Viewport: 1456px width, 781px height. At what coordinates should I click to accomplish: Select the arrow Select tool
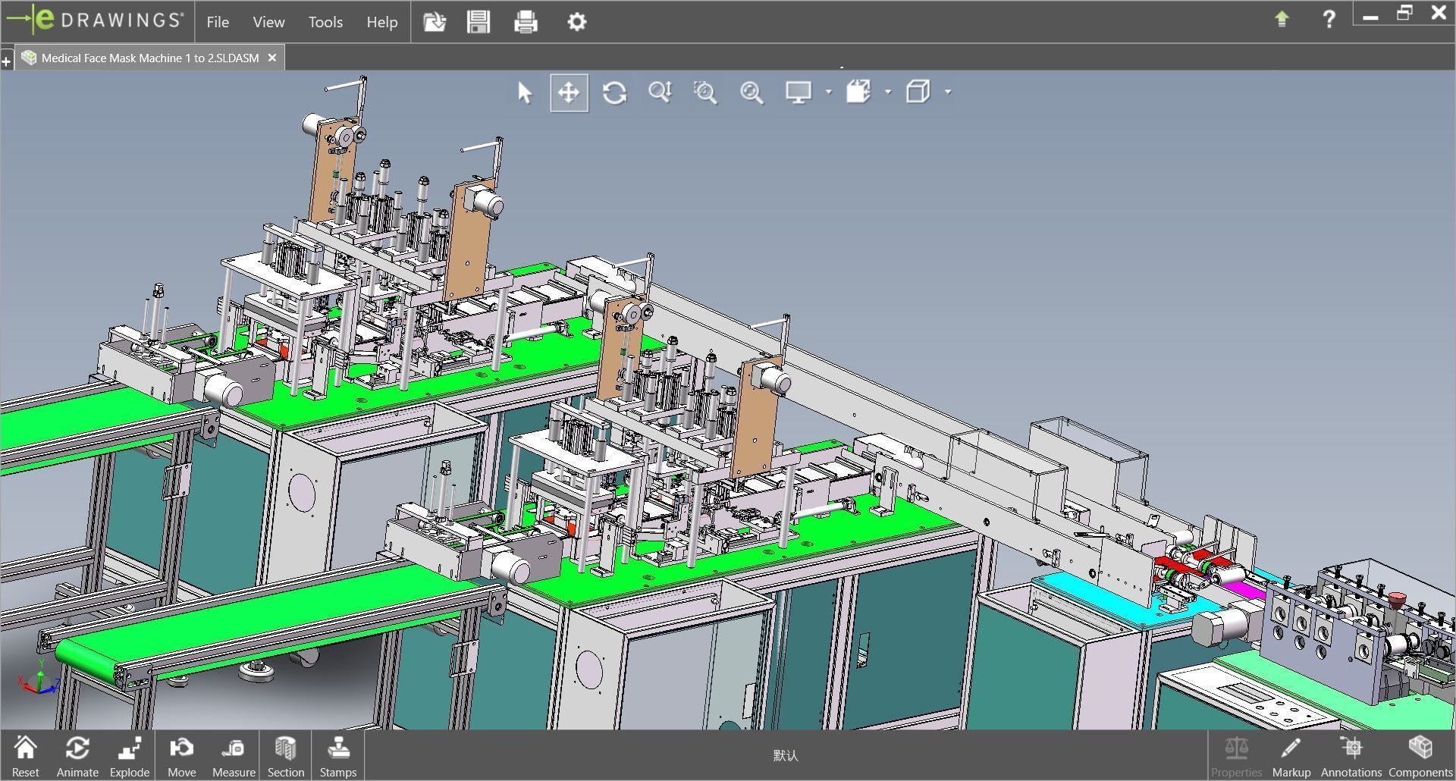pos(524,93)
